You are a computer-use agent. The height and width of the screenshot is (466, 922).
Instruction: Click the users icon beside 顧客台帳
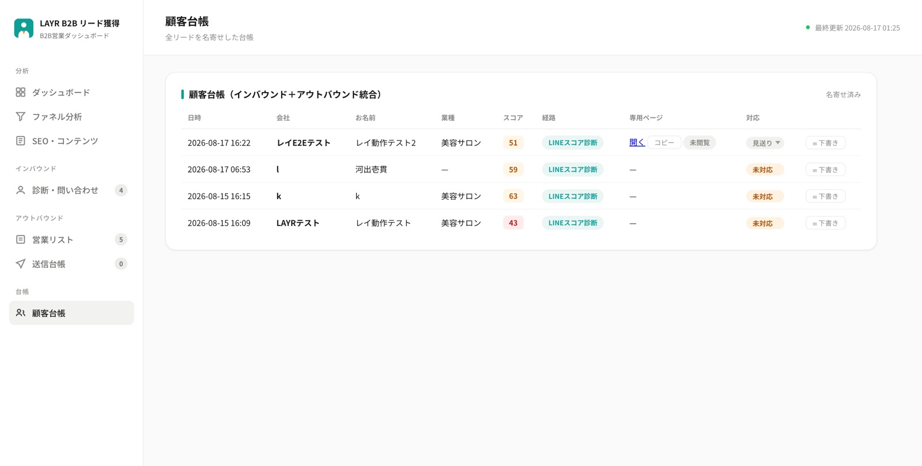21,313
